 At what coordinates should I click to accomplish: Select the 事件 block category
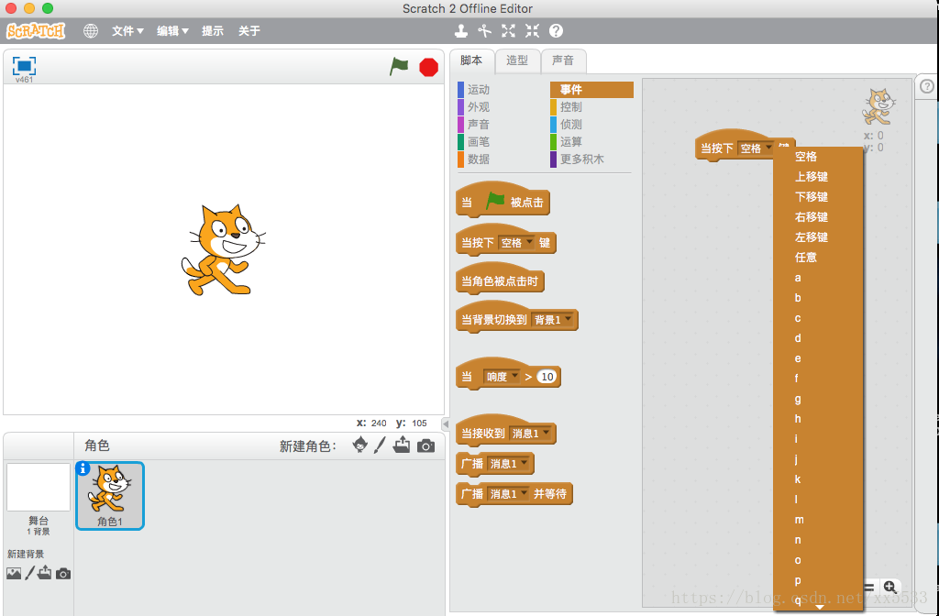591,90
